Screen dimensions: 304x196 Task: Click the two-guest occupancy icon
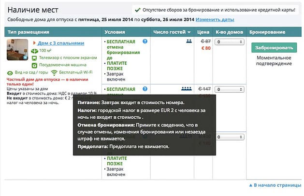pyautogui.click(x=188, y=42)
